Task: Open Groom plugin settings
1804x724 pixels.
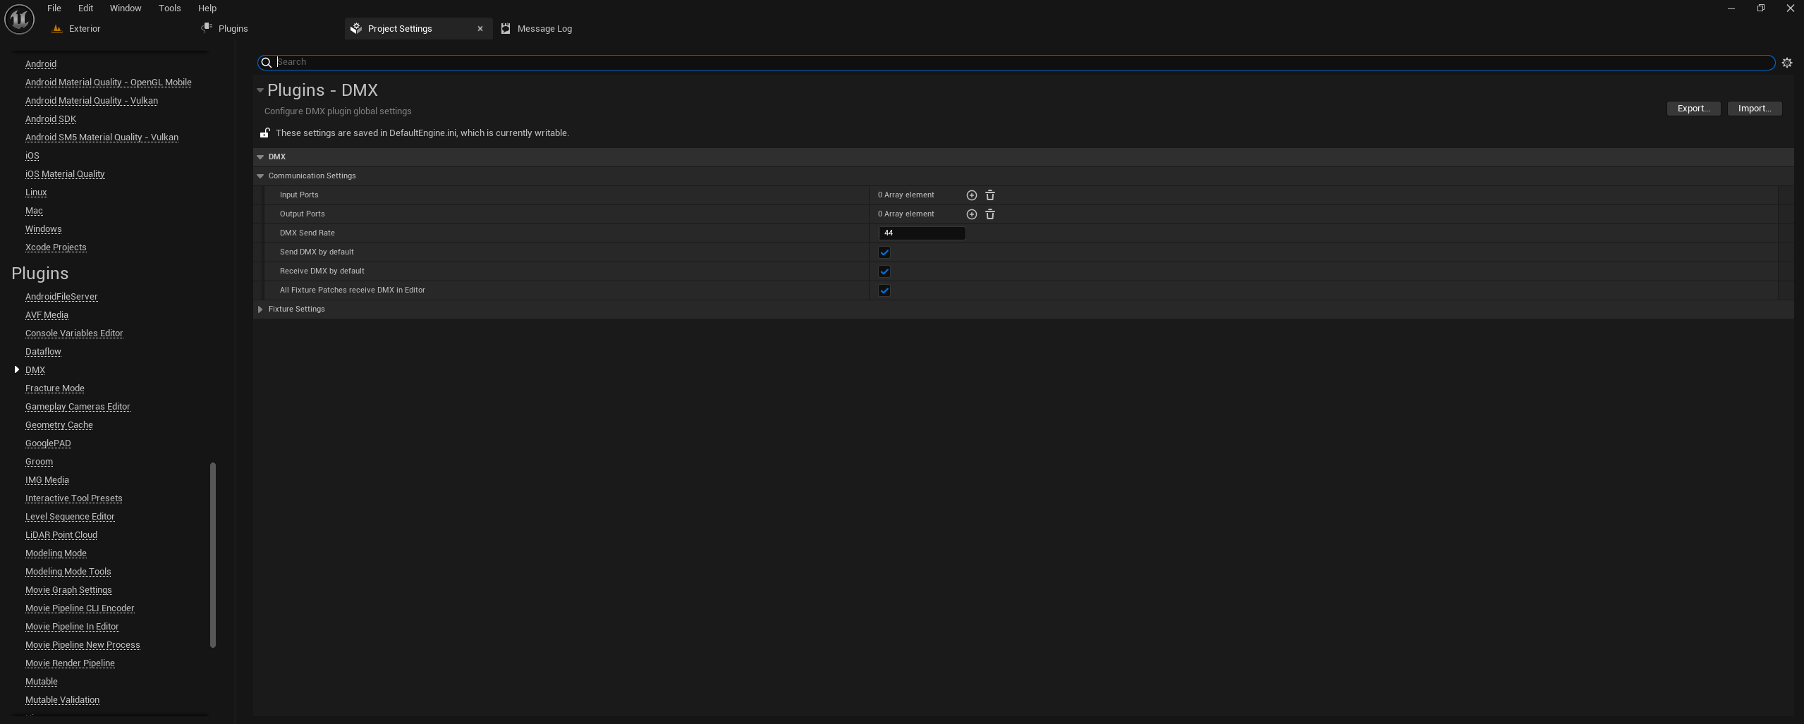Action: (x=39, y=462)
